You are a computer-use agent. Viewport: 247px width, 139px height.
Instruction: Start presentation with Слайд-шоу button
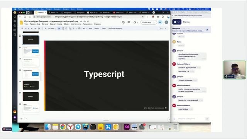click(147, 22)
